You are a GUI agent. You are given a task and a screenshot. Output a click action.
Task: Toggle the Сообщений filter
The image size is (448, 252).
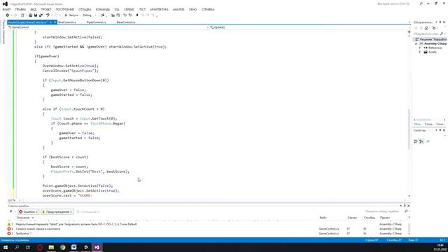(88, 211)
